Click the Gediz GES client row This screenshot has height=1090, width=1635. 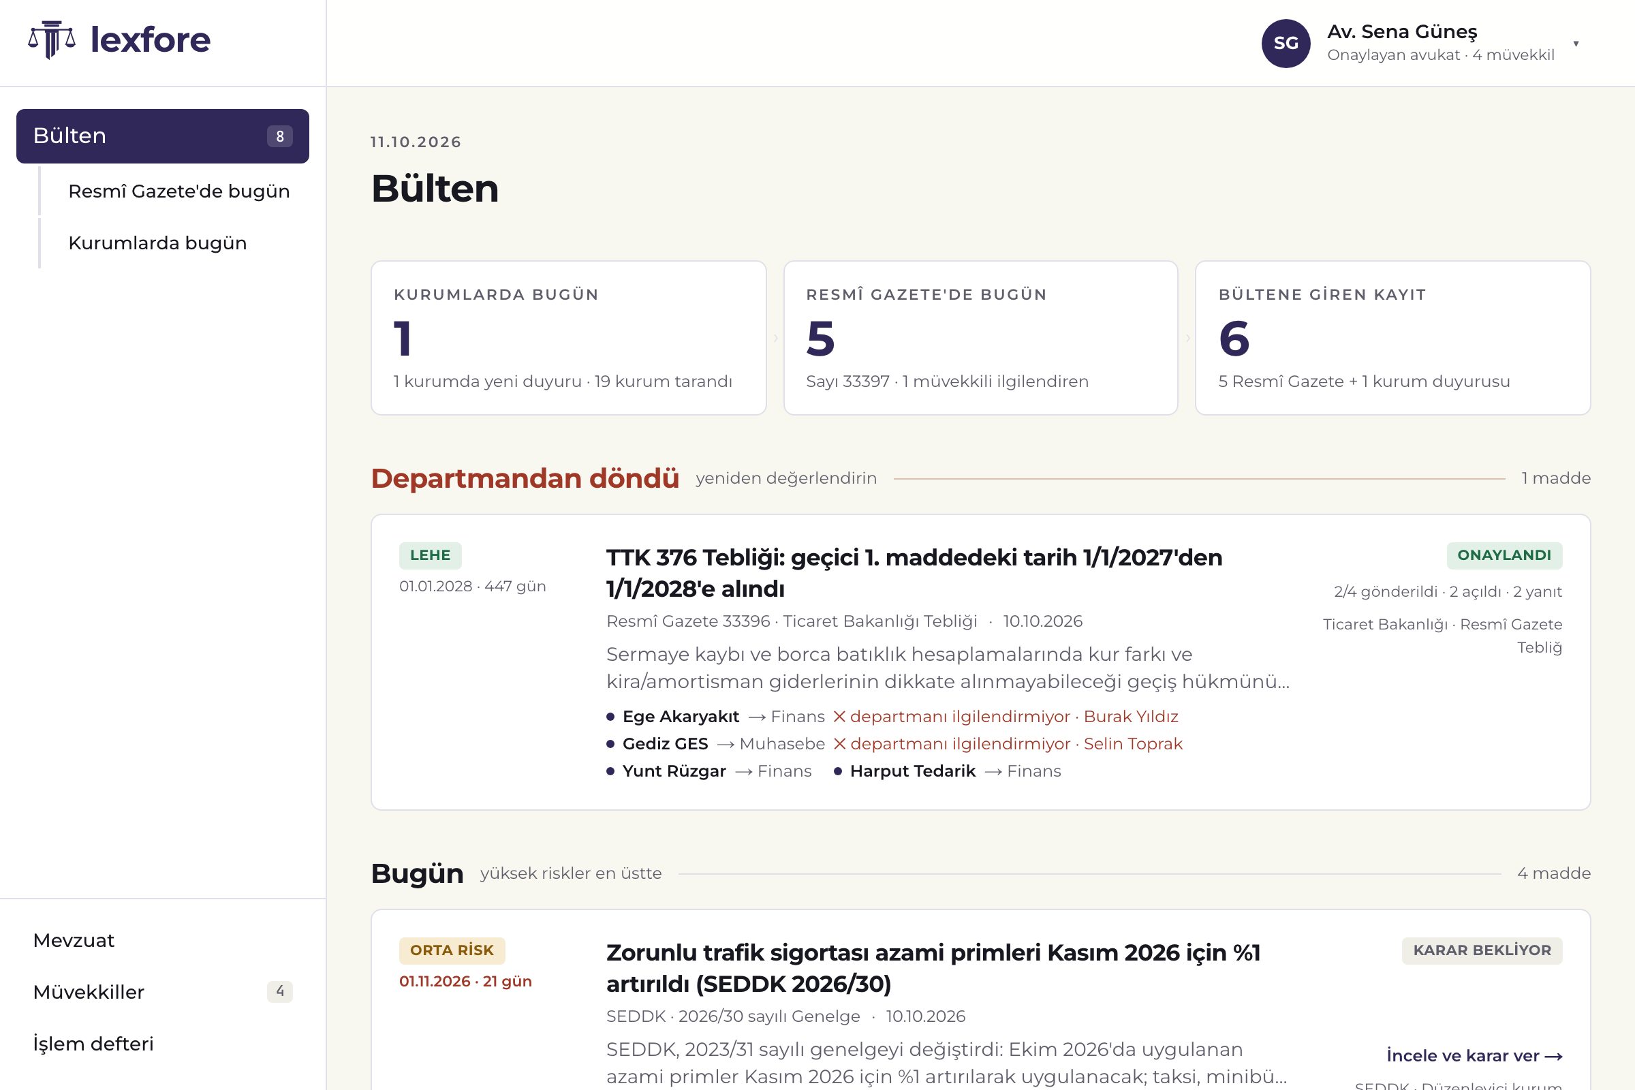tap(894, 744)
